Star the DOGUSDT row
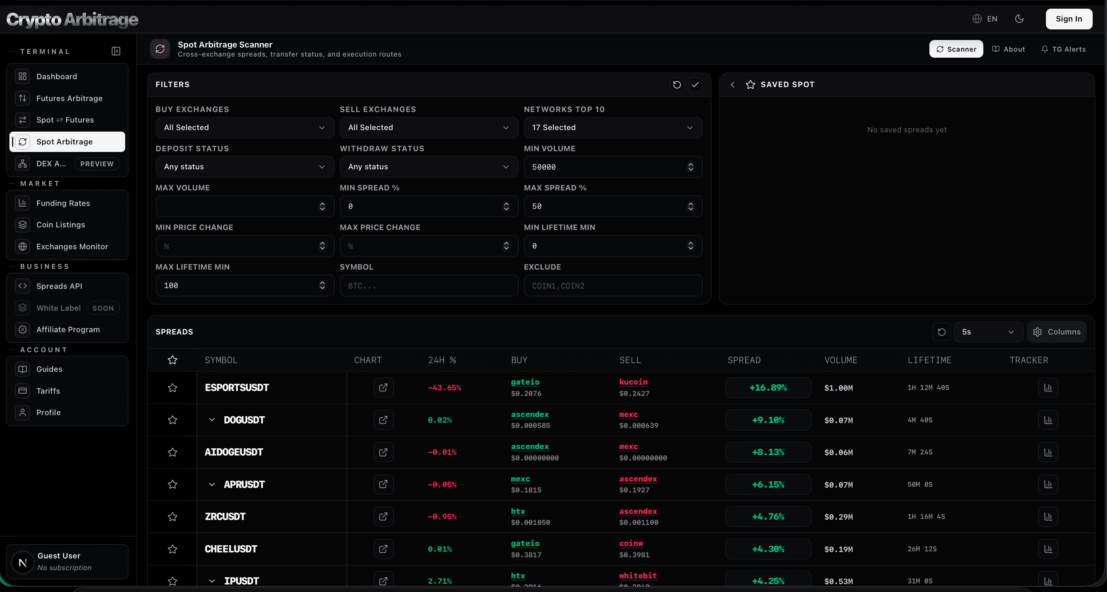 click(172, 420)
